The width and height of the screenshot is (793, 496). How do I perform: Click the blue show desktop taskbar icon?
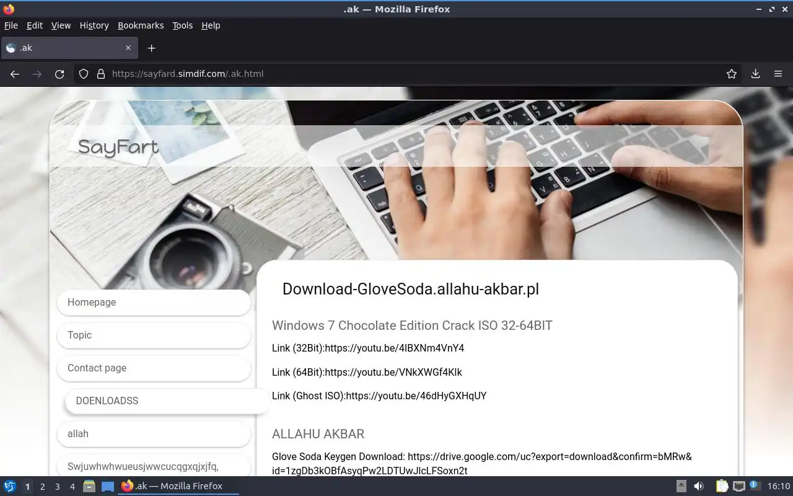pyautogui.click(x=108, y=487)
